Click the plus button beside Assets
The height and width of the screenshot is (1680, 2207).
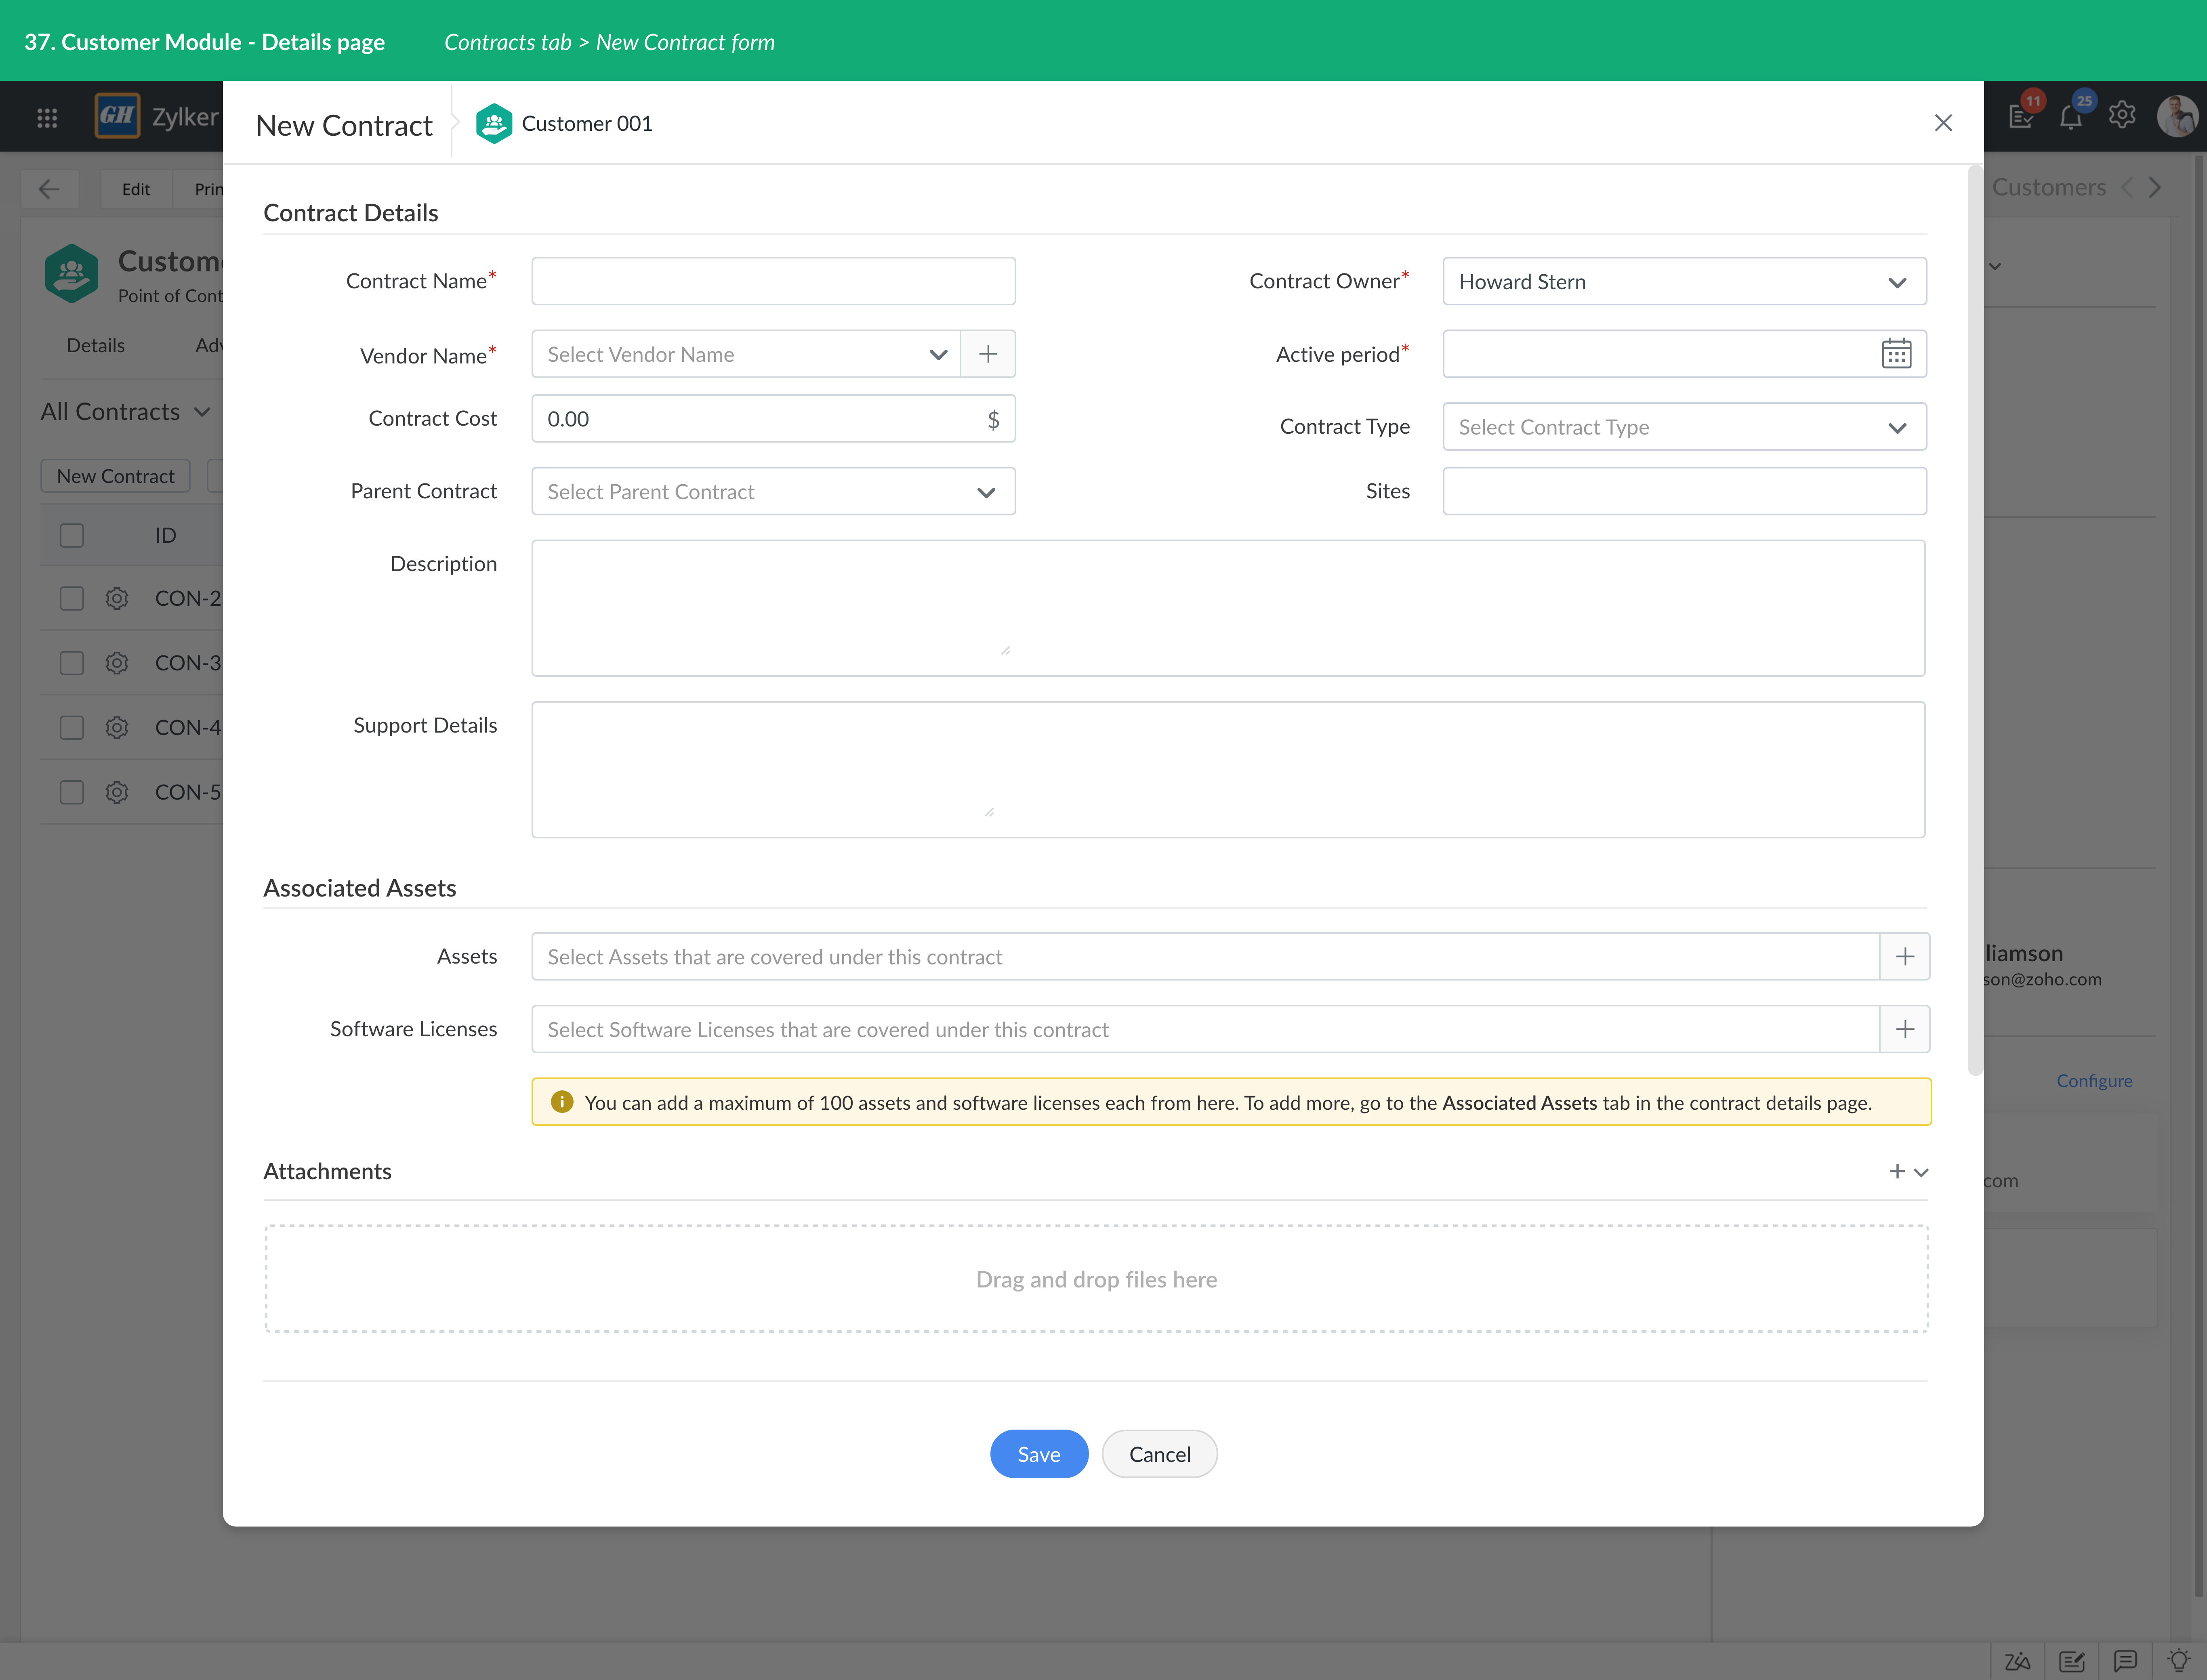tap(1905, 957)
